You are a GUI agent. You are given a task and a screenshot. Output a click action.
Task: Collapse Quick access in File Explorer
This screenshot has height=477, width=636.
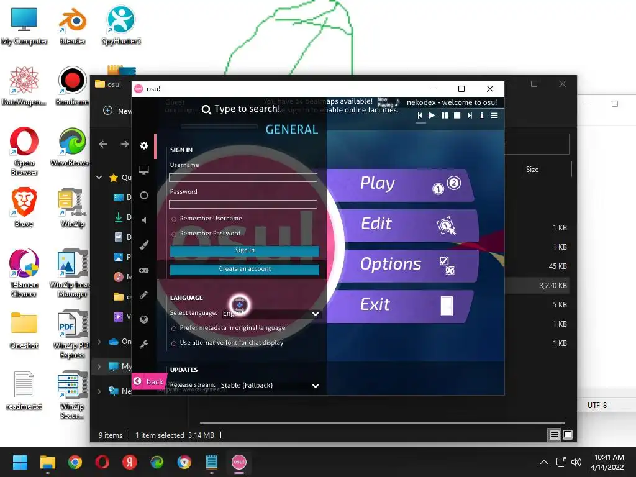(99, 177)
